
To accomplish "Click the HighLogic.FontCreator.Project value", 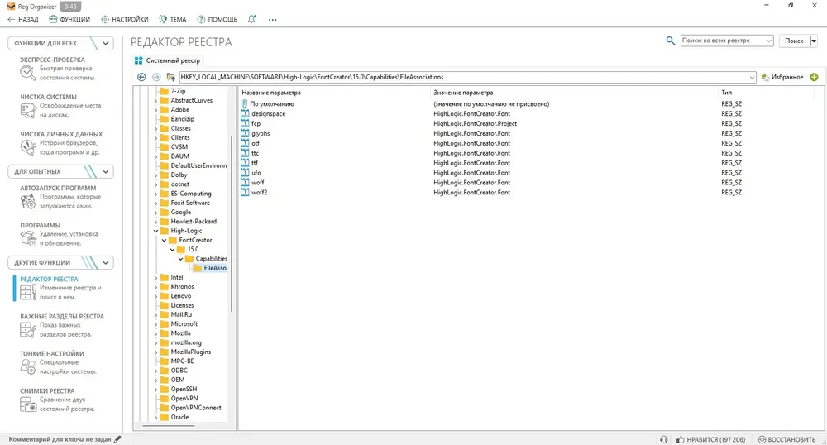I will tap(475, 123).
